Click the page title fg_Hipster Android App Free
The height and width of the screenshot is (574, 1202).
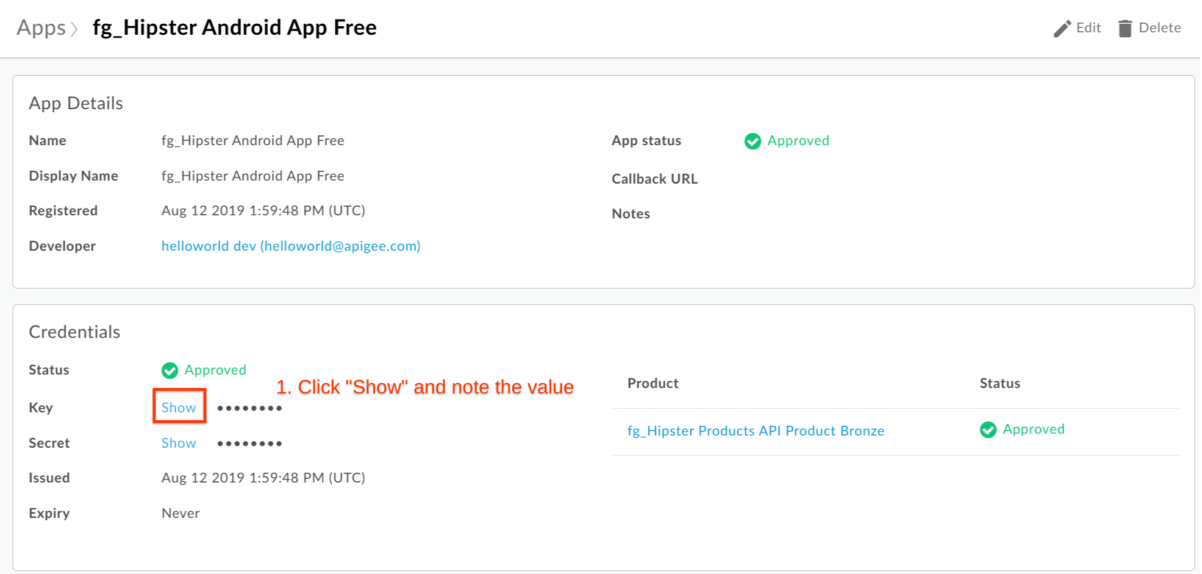click(235, 27)
